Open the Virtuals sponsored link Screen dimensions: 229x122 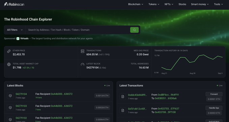point(24,39)
